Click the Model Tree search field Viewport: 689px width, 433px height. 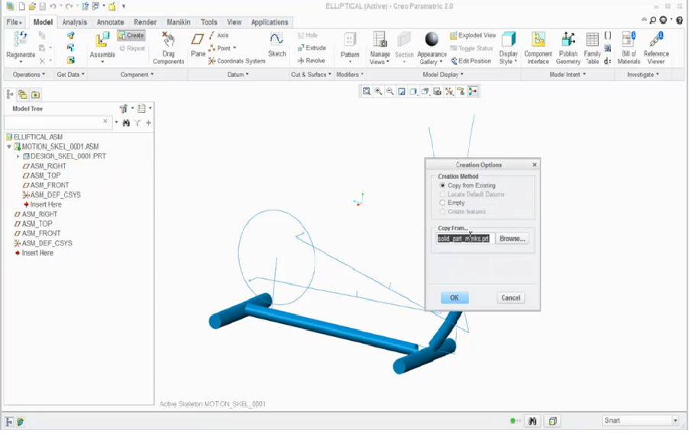pyautogui.click(x=57, y=122)
